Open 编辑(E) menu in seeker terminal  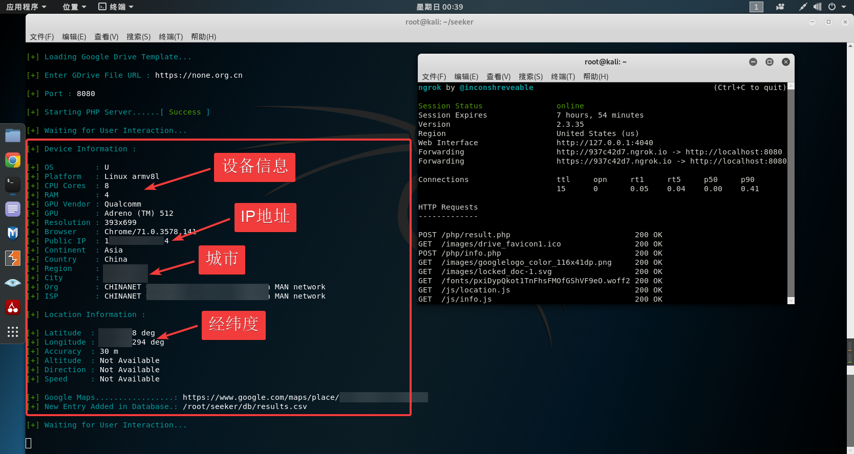coord(74,37)
